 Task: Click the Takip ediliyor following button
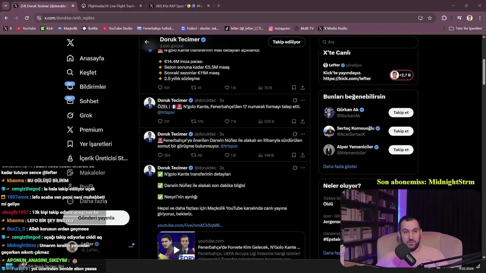click(286, 42)
